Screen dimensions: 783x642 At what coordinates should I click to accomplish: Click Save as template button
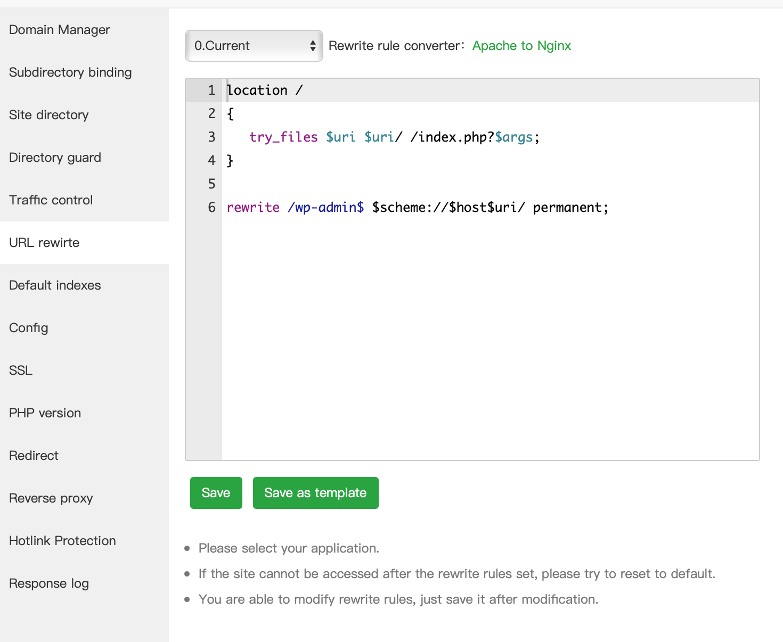(x=315, y=493)
